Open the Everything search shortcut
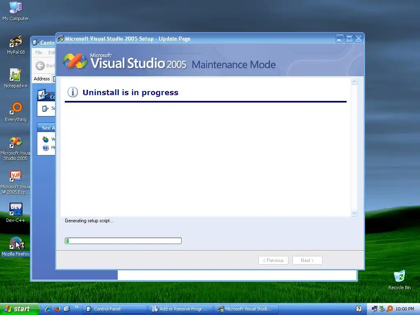The image size is (420, 315). click(x=16, y=112)
